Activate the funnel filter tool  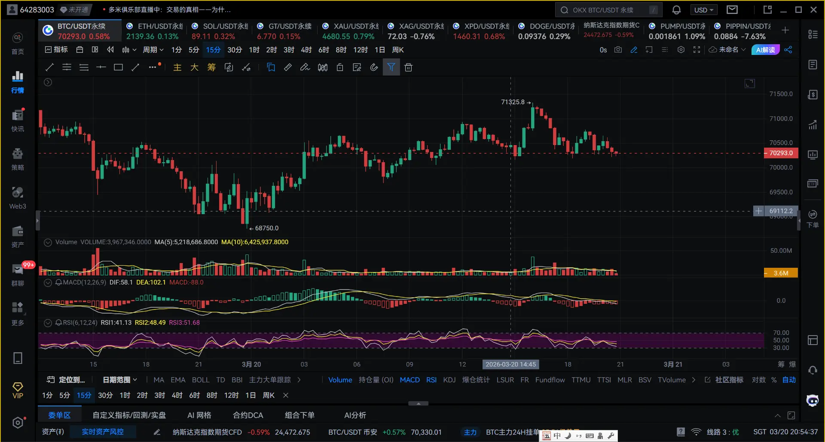tap(391, 67)
